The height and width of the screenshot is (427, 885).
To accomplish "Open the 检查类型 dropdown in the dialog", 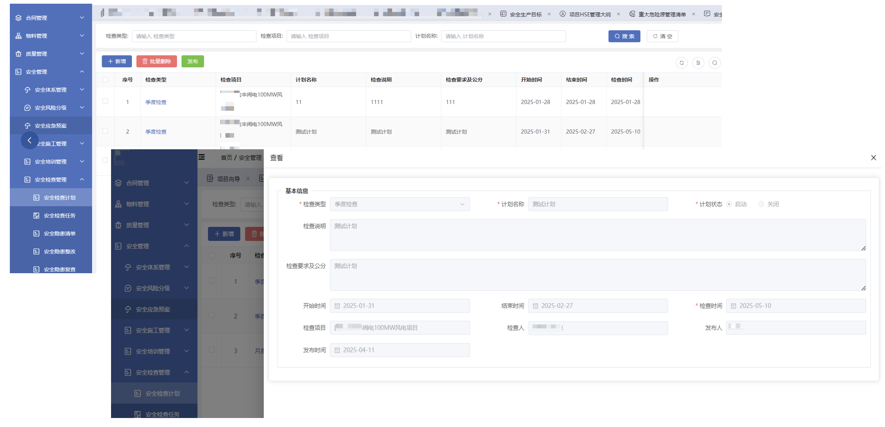I will [x=399, y=204].
